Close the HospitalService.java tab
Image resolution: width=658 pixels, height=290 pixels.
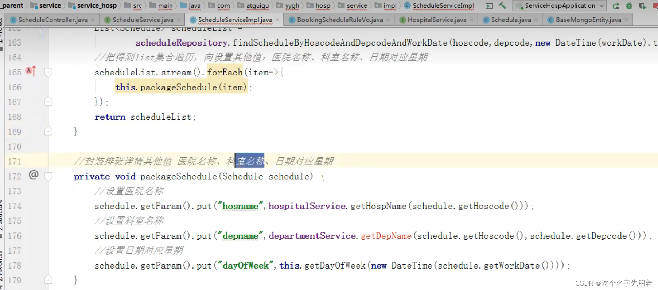click(x=472, y=20)
